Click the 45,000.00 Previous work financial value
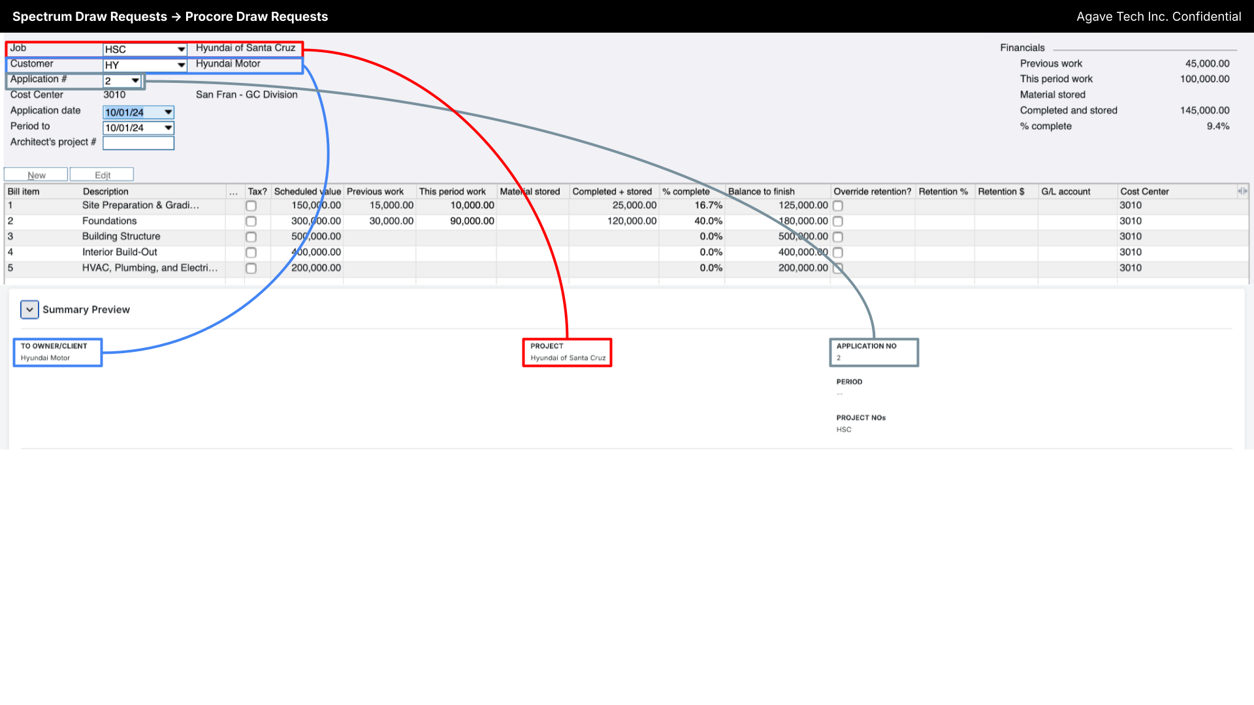The image size is (1254, 705). pyautogui.click(x=1207, y=64)
